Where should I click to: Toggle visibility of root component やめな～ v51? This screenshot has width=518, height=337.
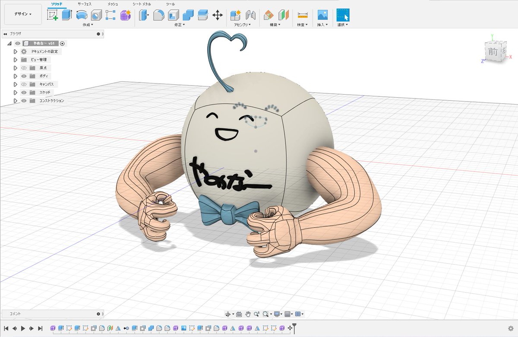[x=18, y=43]
